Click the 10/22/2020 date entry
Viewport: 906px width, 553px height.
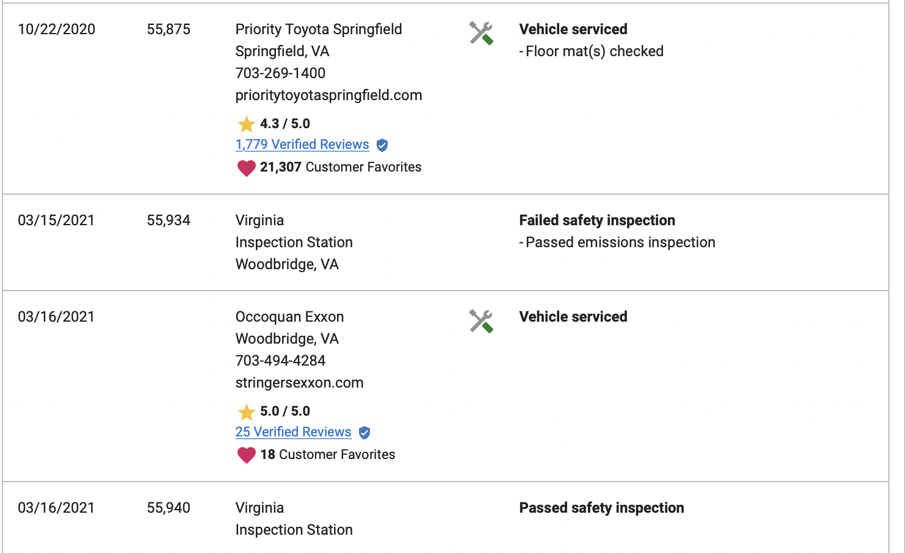click(x=56, y=29)
